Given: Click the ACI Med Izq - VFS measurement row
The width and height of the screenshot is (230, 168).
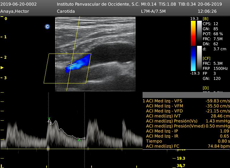Looking at the screenshot, I should point(186,101).
